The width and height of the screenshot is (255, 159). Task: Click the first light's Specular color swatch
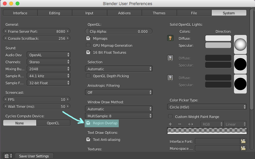218,45
